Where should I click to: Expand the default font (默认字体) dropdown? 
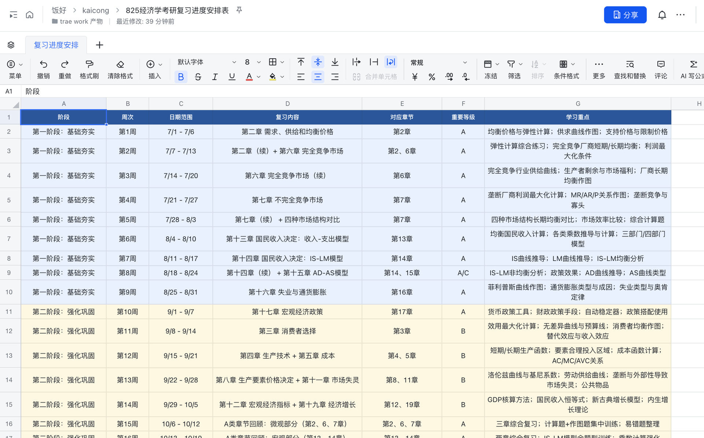tap(207, 62)
